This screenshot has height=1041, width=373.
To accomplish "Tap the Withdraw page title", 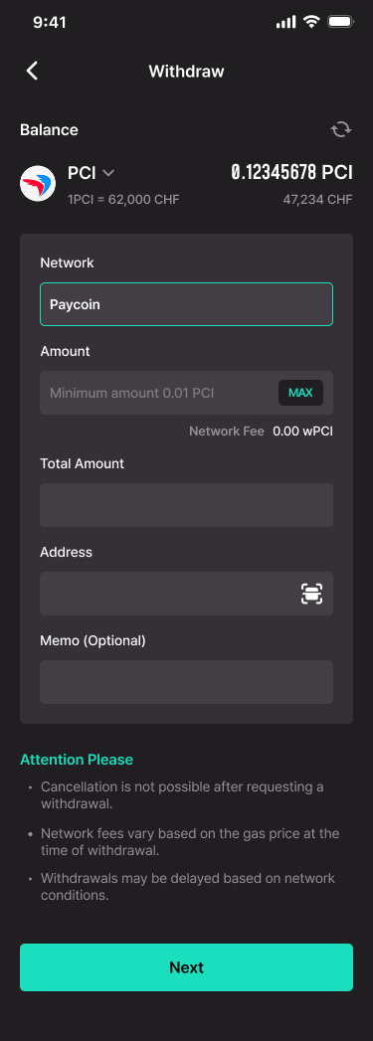I will [187, 71].
